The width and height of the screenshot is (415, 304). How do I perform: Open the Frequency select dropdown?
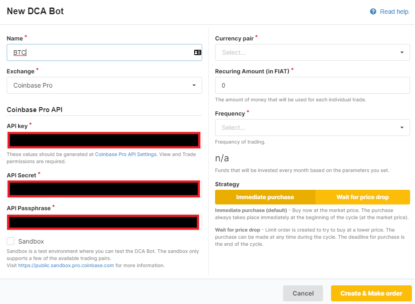coord(312,128)
